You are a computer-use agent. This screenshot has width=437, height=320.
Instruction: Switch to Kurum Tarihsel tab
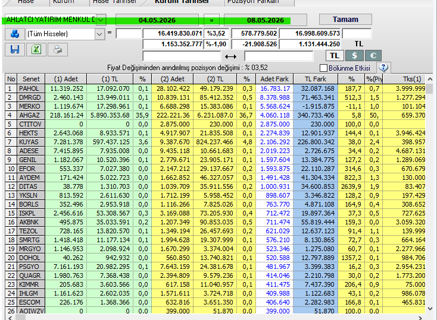pyautogui.click(x=182, y=2)
